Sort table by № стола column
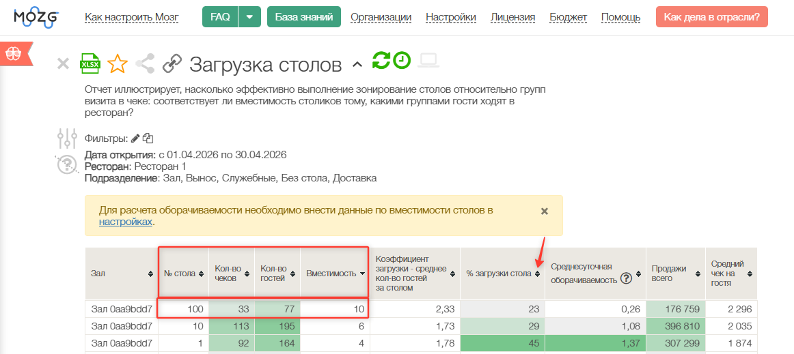 click(x=202, y=274)
